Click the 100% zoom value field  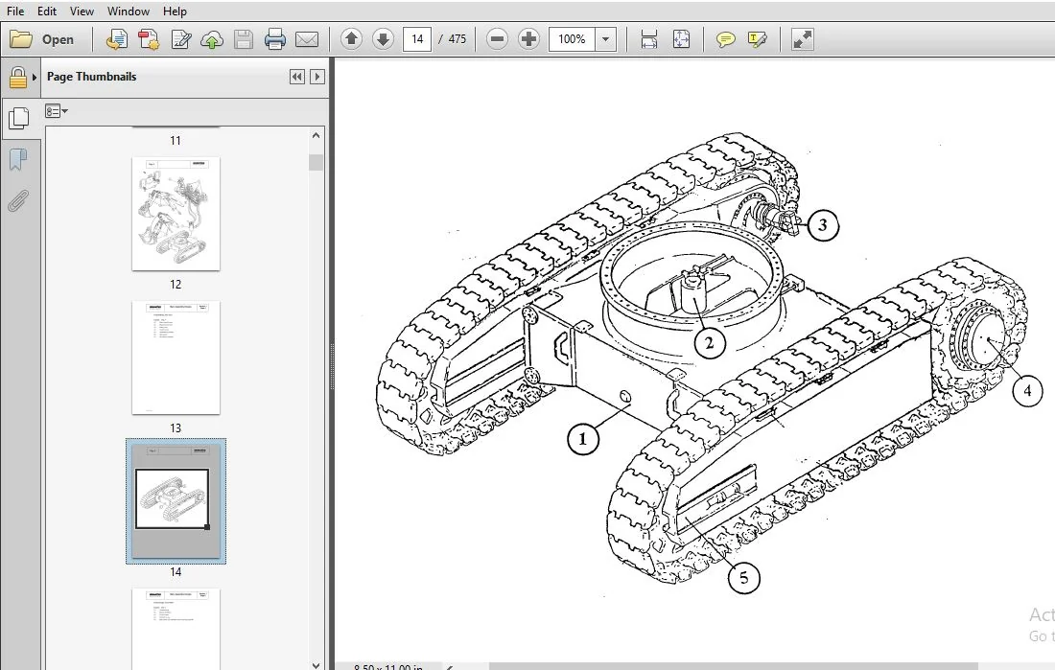pos(572,39)
